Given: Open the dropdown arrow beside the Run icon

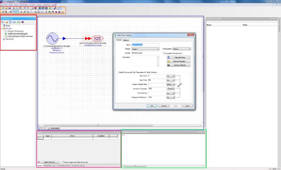Looking at the screenshot, I should 52,8.
